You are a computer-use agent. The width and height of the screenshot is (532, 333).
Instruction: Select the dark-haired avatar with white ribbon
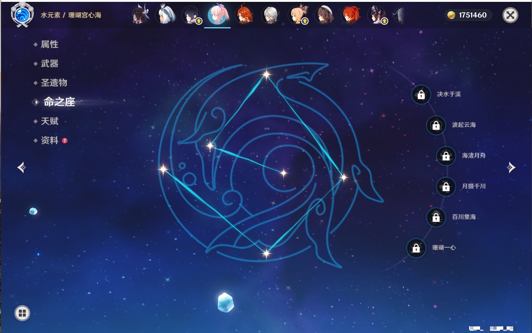click(140, 15)
